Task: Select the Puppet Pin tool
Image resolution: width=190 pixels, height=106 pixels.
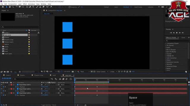Action: (x=51, y=7)
